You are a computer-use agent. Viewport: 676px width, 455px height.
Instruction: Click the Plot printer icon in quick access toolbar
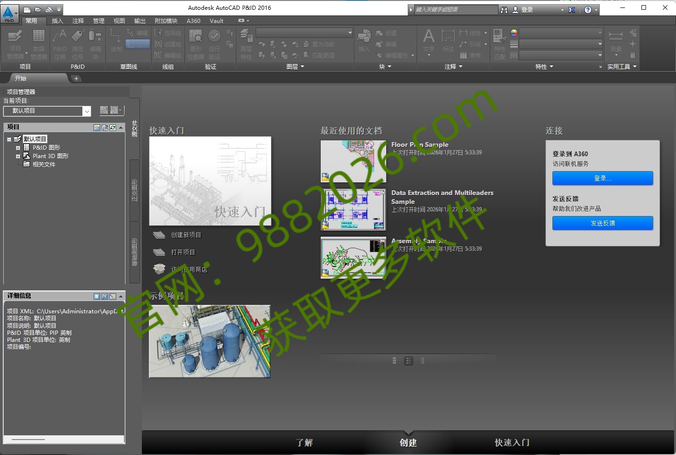(49, 9)
